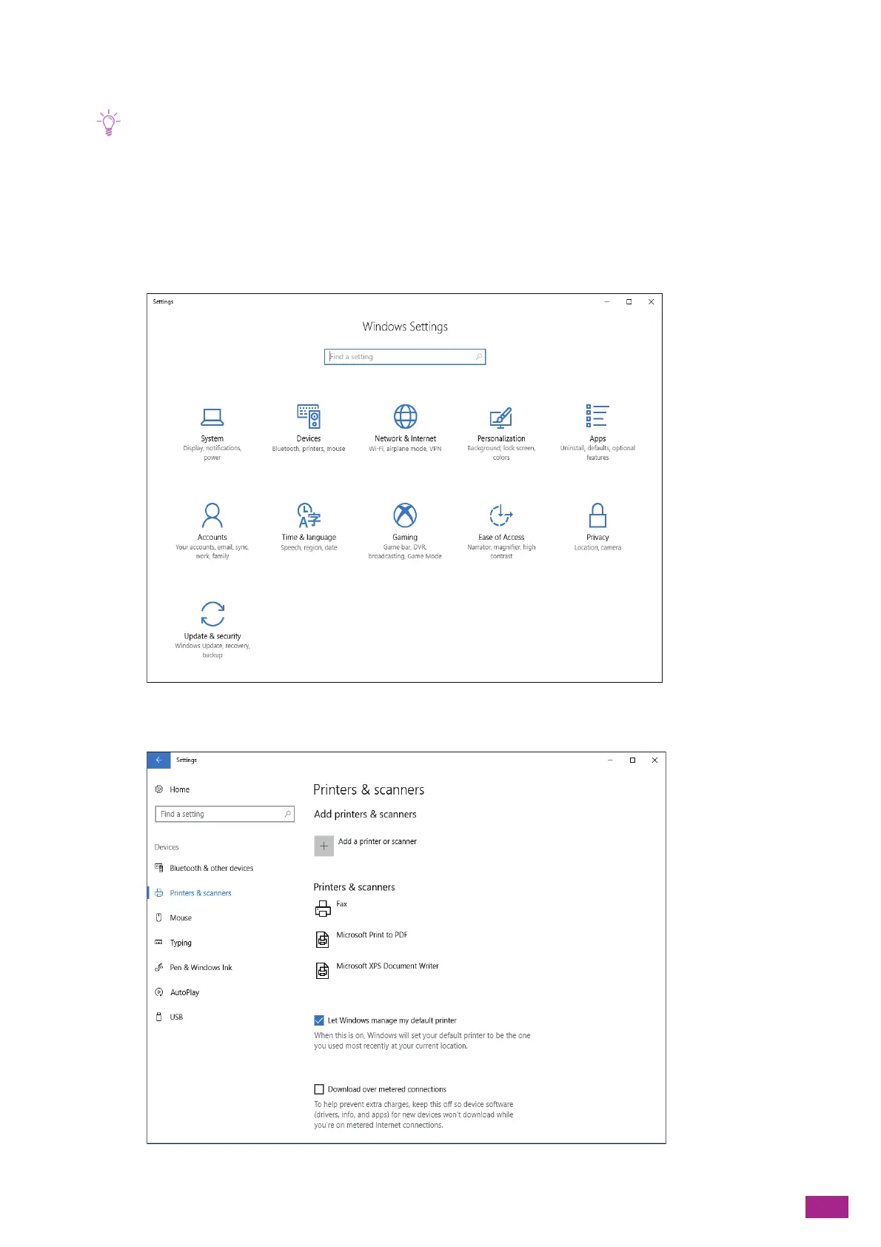Viewport: 881px width, 1247px height.
Task: Open the USB settings page
Action: coord(169,1017)
